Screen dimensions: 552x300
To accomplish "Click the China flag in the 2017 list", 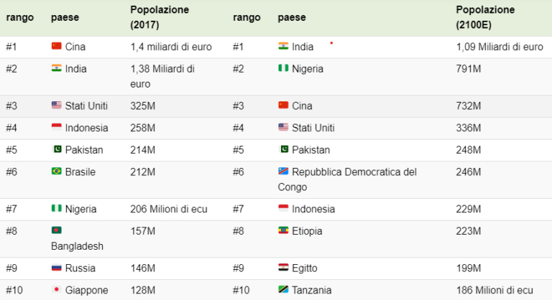I will [x=56, y=46].
